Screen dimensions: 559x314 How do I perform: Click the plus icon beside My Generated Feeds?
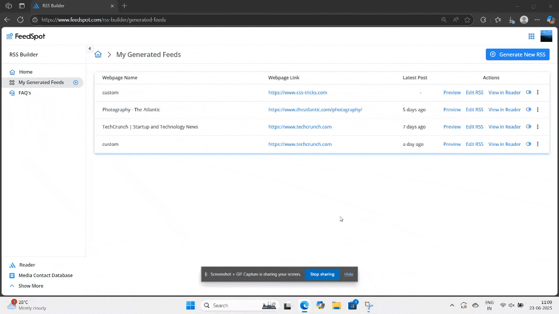75,83
